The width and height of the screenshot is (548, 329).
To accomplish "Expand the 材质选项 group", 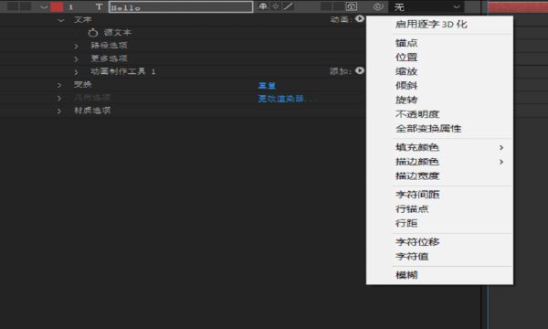I will (x=59, y=111).
